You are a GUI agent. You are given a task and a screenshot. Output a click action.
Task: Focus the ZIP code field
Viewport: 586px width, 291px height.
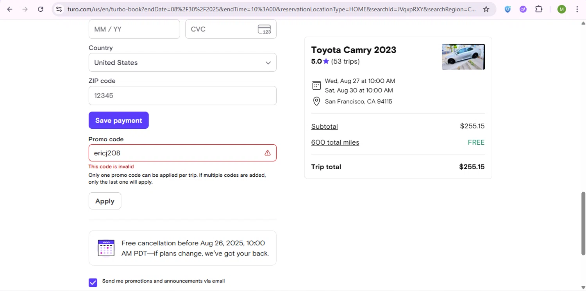click(182, 96)
